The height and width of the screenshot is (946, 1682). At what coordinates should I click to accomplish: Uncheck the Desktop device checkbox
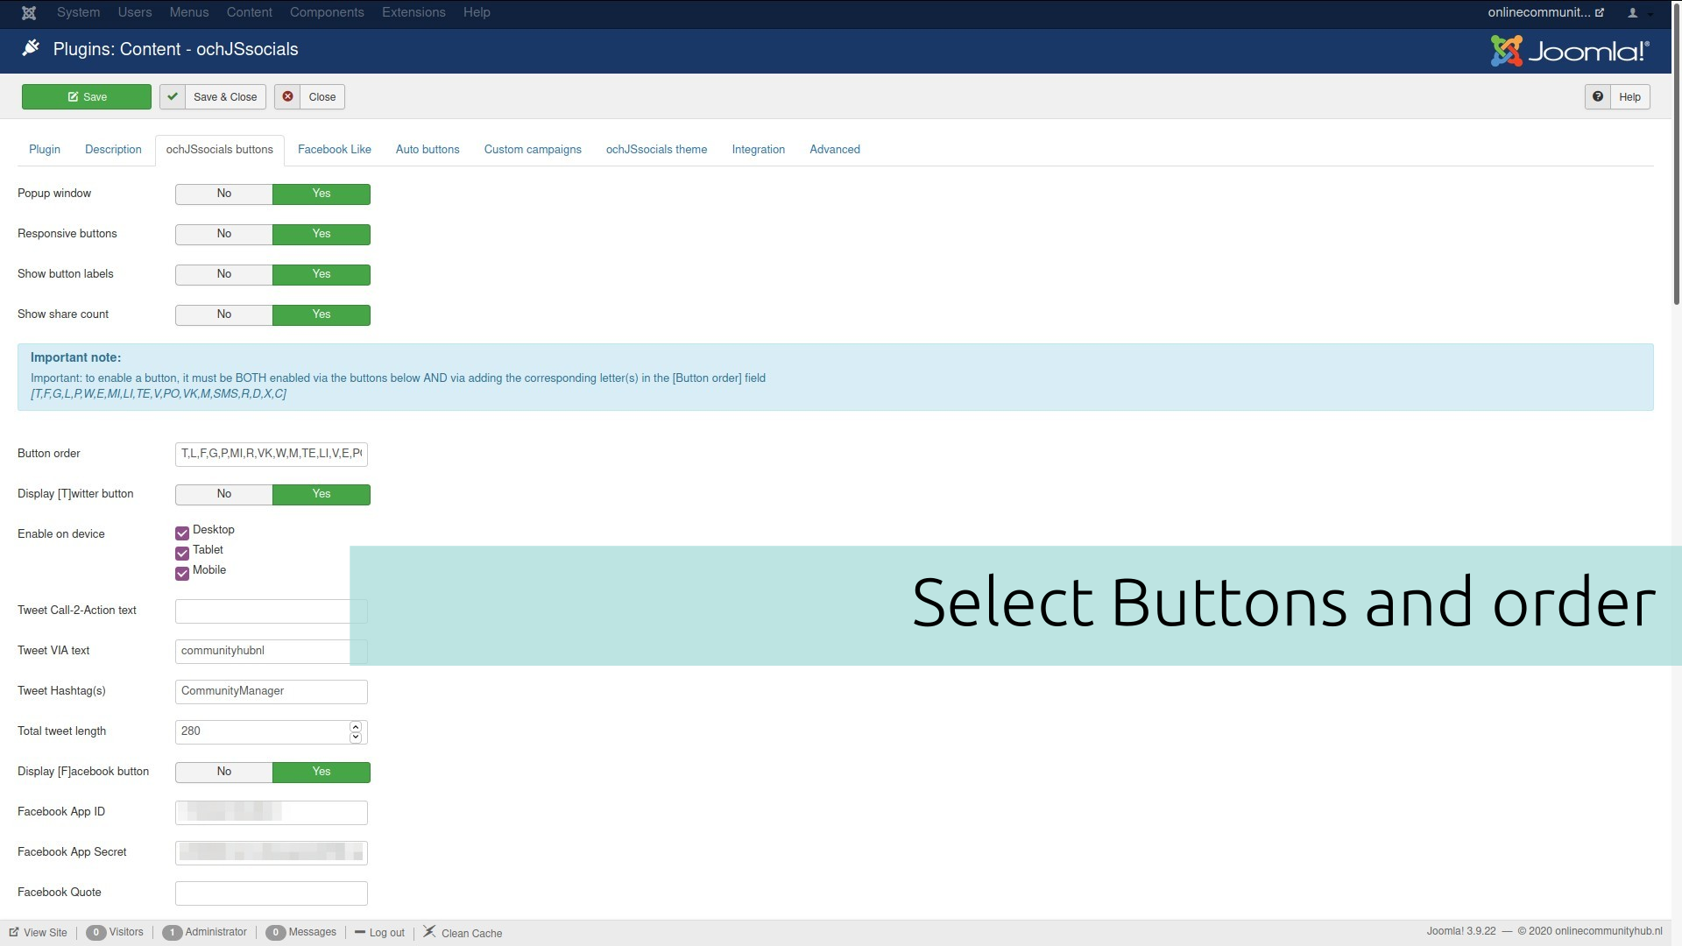click(x=182, y=533)
